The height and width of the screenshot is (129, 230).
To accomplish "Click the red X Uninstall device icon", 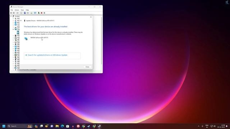I will pos(42,13).
